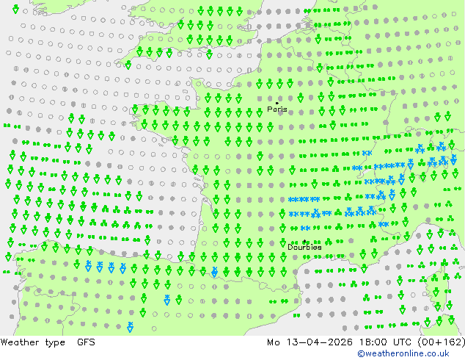The width and height of the screenshot is (465, 360).
Task: Open the weatheronline.co.uk copyright link
Action: tap(403, 353)
